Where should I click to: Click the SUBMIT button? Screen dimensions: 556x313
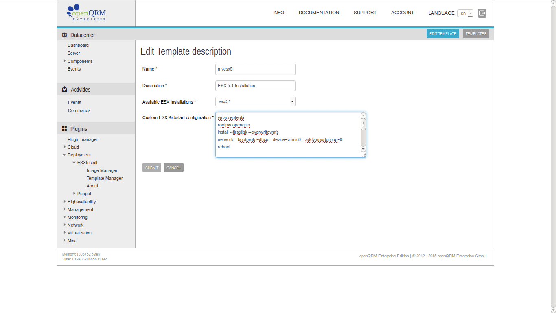tap(152, 168)
